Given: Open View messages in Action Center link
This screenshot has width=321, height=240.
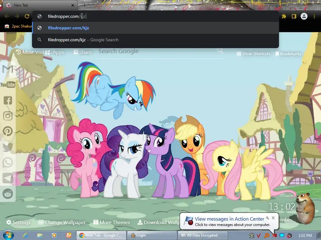Looking at the screenshot, I should pos(229,219).
